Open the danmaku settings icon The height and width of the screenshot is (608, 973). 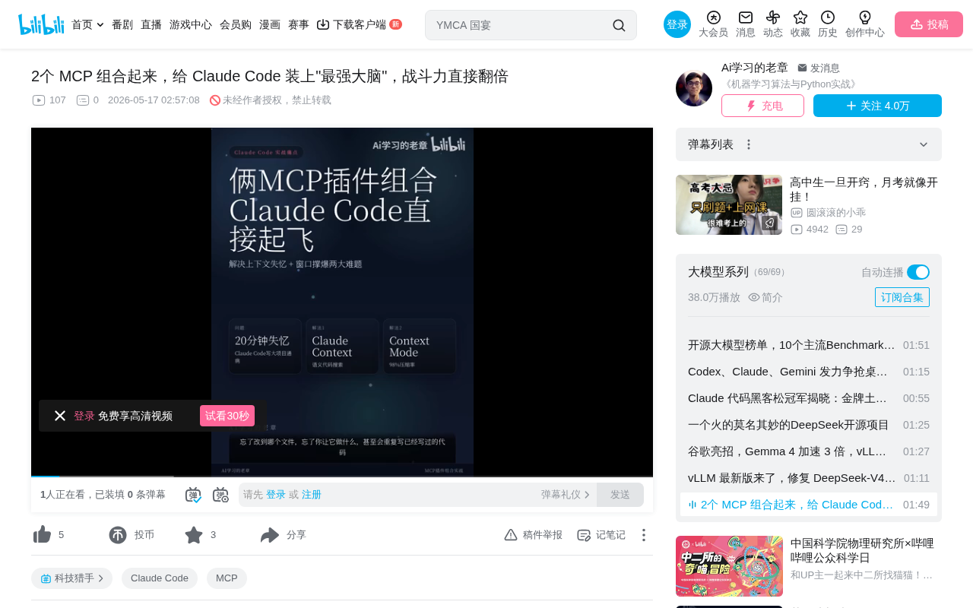click(x=220, y=495)
